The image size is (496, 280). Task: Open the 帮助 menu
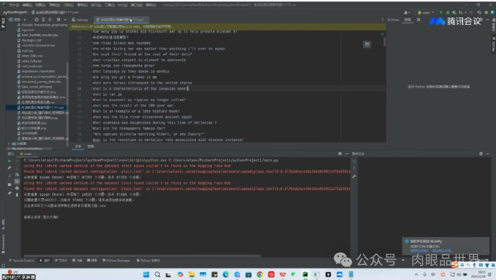151,5
